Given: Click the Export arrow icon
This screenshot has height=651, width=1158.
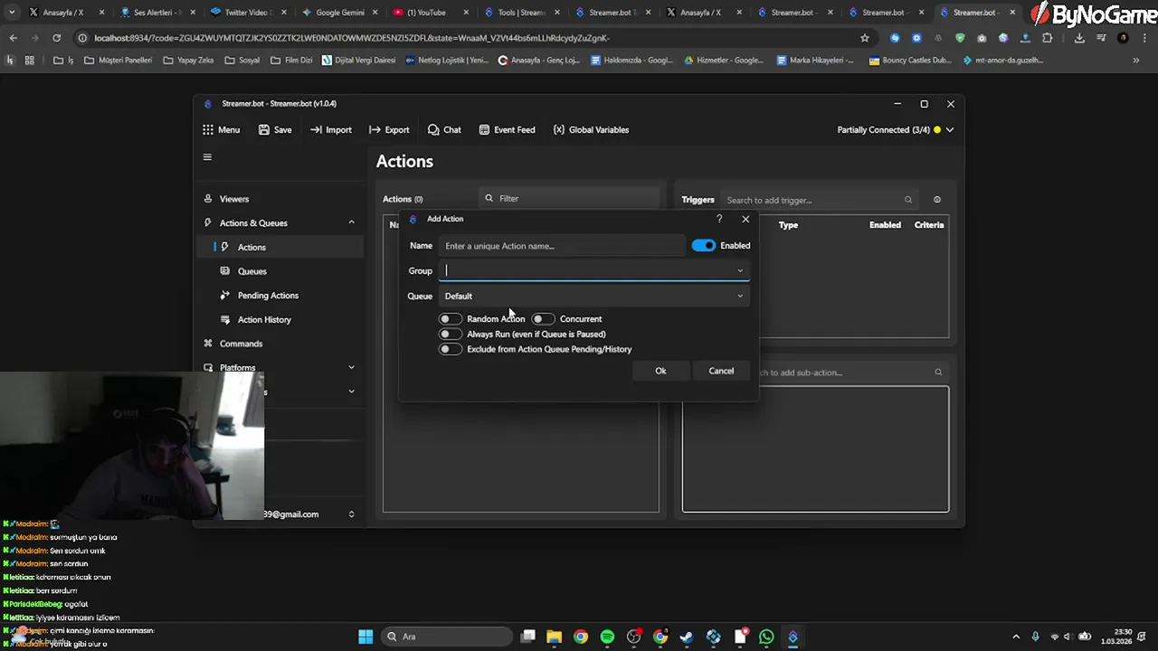Looking at the screenshot, I should 375,129.
